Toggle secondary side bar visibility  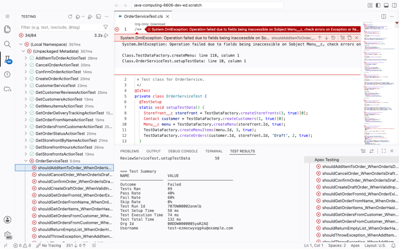[394, 5]
